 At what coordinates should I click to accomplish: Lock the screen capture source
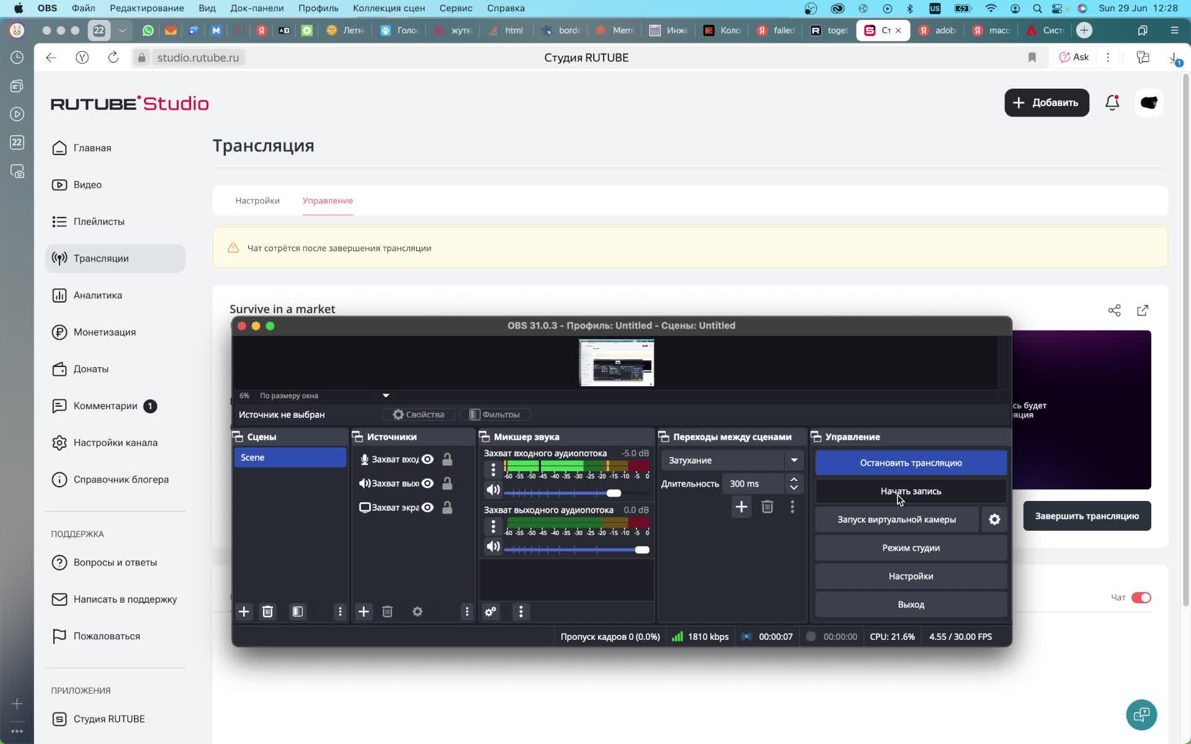[447, 507]
